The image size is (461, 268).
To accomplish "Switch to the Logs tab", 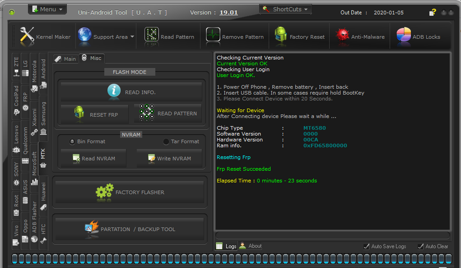I will 226,246.
